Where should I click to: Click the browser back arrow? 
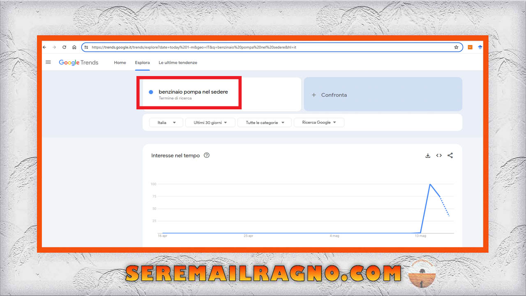44,47
